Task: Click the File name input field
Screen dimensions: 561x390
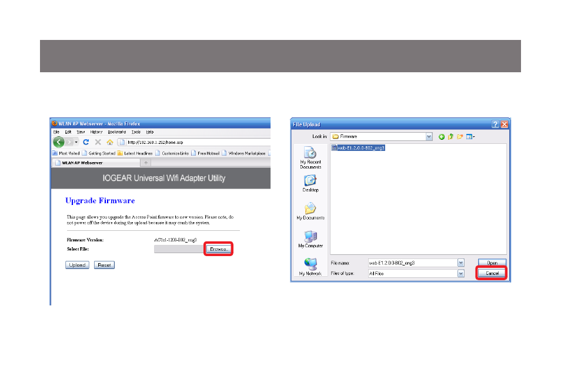Action: pyautogui.click(x=413, y=263)
